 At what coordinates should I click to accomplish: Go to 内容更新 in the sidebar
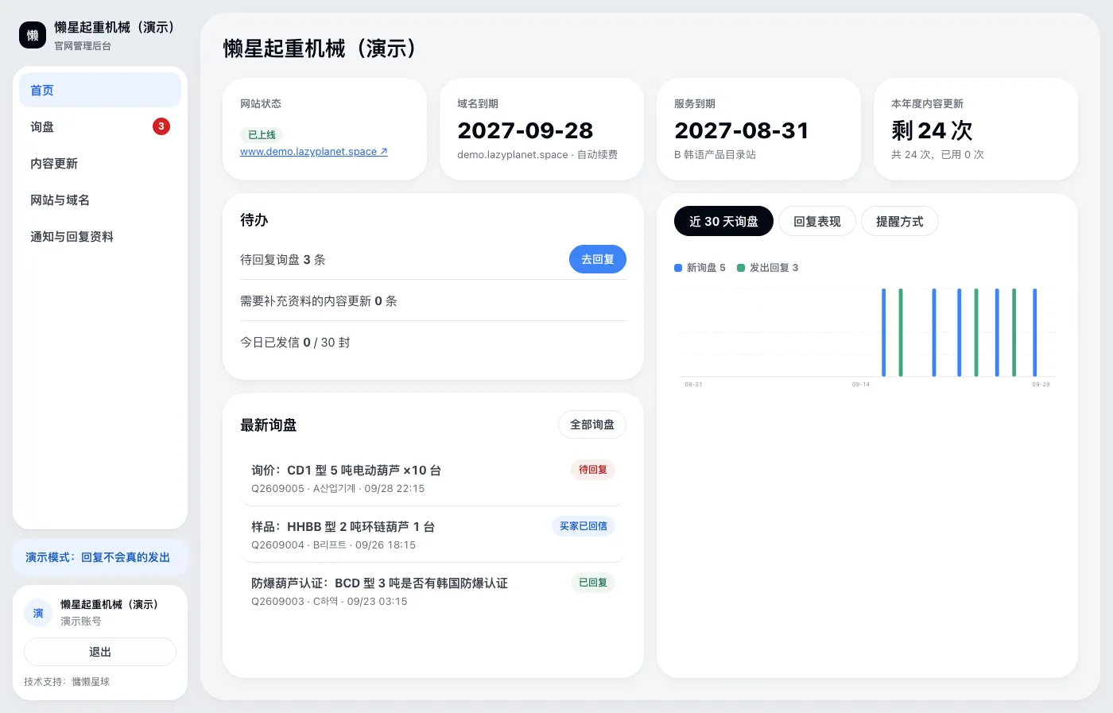click(100, 163)
